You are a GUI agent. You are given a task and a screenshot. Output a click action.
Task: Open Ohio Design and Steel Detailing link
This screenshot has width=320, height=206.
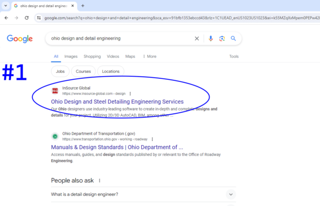tap(117, 101)
